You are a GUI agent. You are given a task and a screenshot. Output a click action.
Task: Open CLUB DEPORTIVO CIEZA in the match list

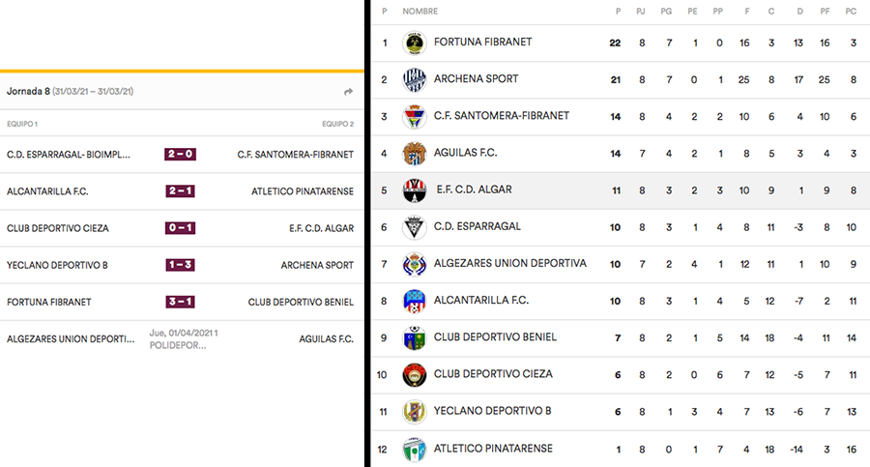coord(58,228)
